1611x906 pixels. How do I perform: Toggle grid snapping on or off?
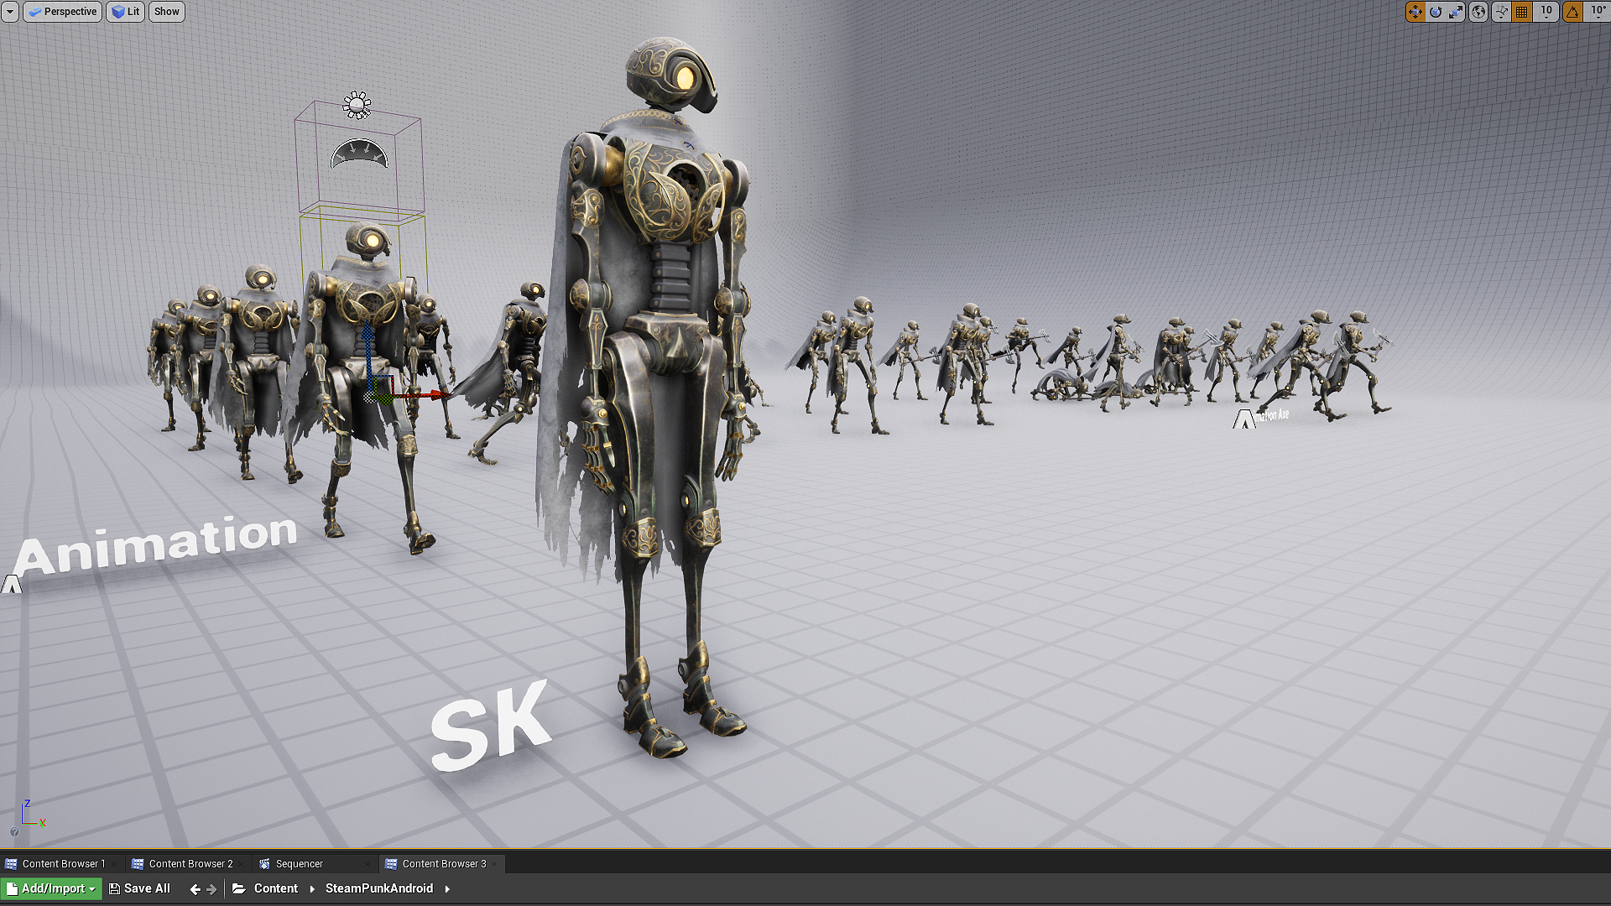pyautogui.click(x=1522, y=12)
